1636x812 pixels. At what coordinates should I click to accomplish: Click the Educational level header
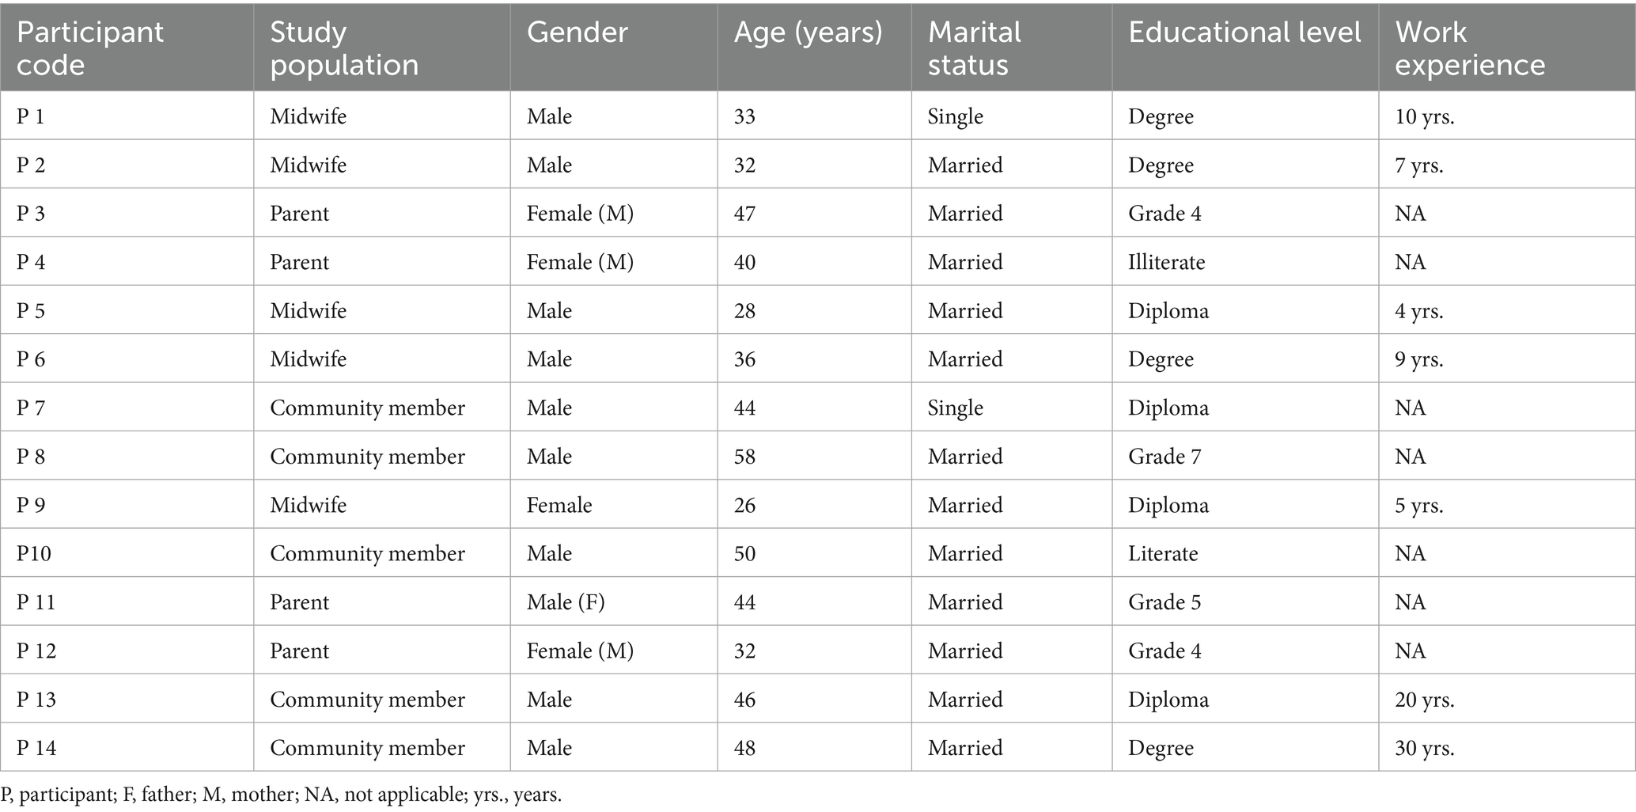[x=1245, y=47]
